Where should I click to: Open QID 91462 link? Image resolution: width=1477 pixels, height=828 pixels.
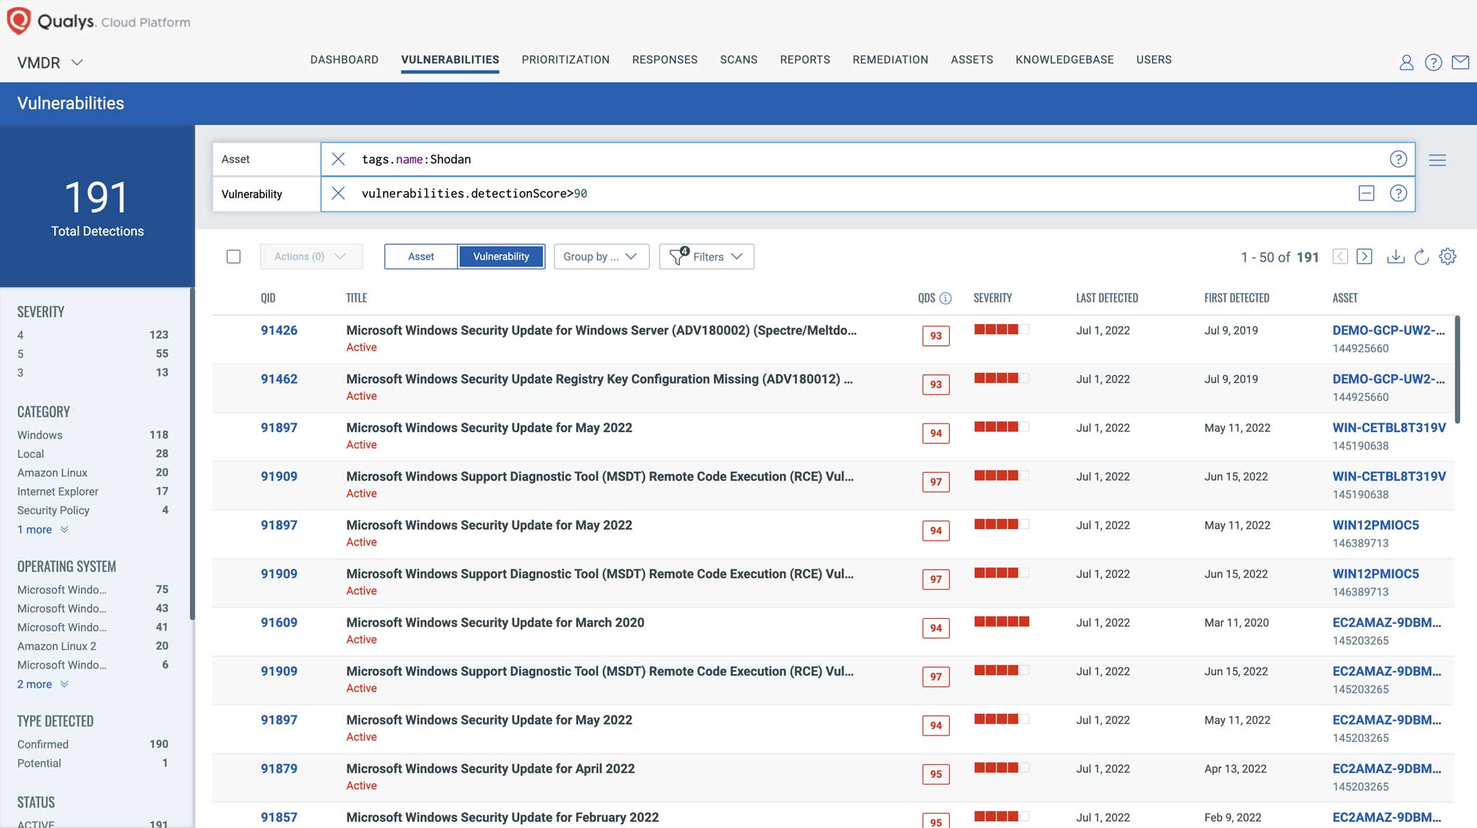click(x=279, y=379)
